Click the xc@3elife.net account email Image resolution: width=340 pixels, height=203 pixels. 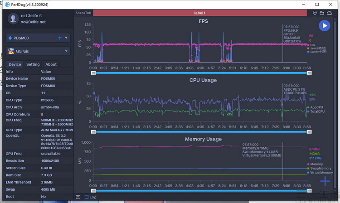(33, 22)
